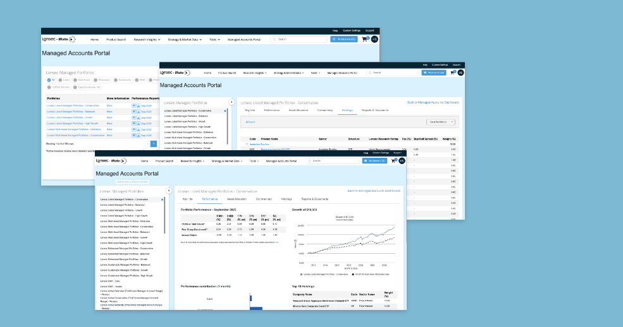Viewport: 623px width, 327px height.
Task: Select Lonsec Sustainable Managed Portfolios - Growth in list
Action: coord(124,270)
